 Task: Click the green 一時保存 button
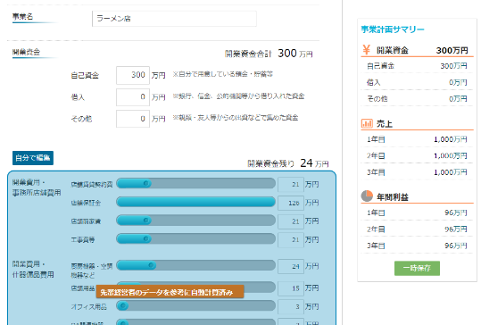click(417, 268)
